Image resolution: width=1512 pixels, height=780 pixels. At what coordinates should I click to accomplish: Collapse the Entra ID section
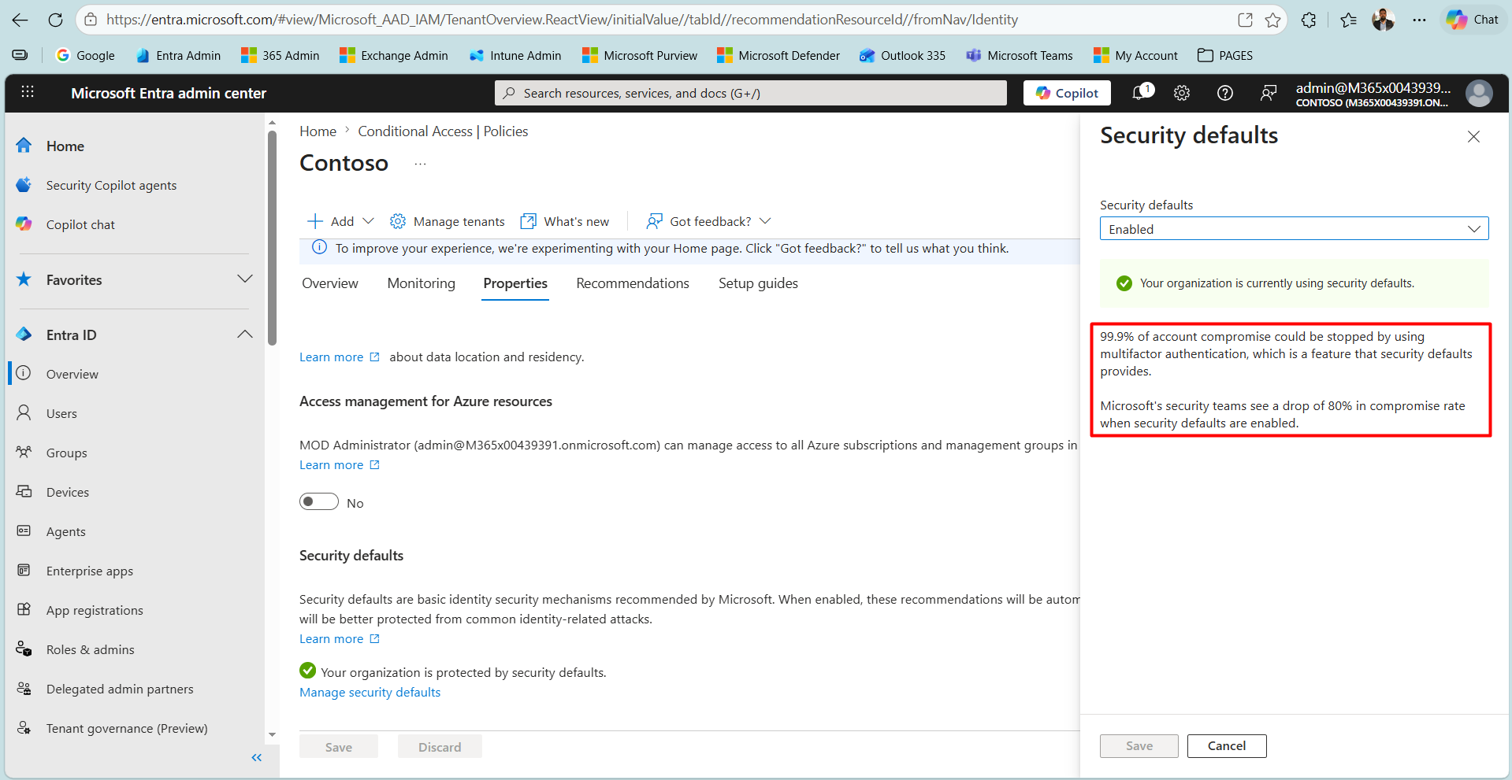[x=245, y=335]
